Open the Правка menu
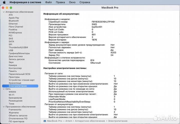 coord(60,2)
